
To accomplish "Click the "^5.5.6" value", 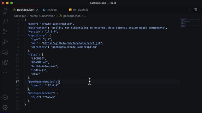I will [49, 97].
